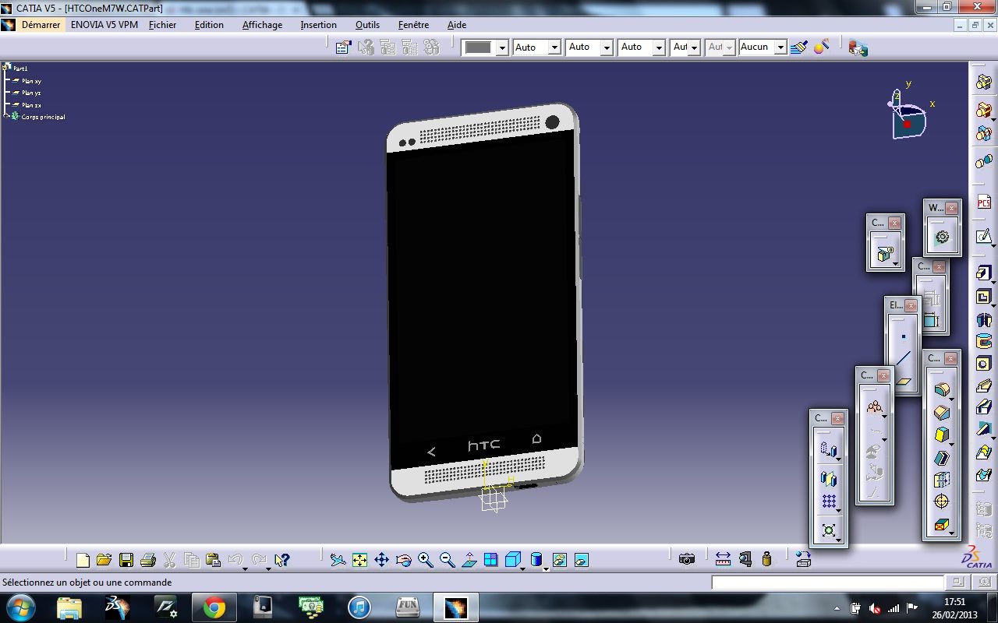Open the Aucun dropdown
The image size is (998, 623).
tap(780, 48)
